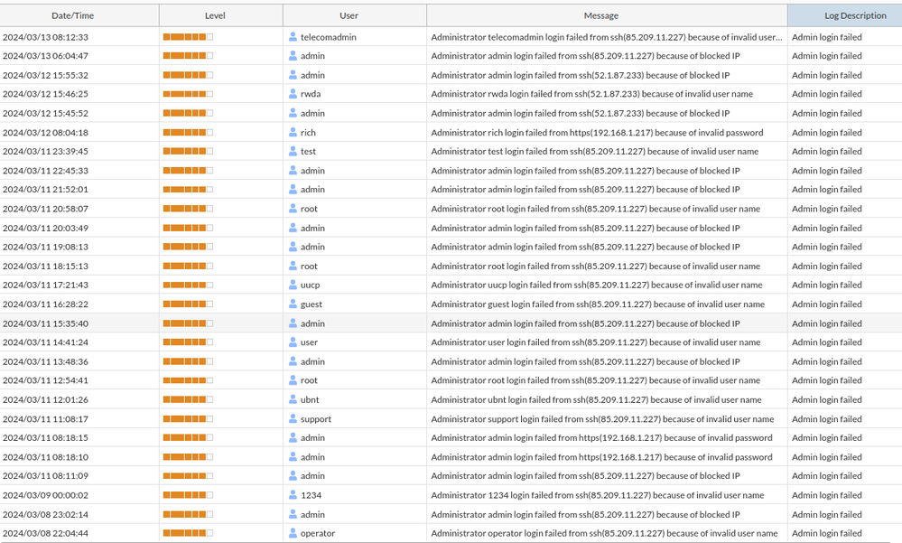Click Admin login failed description in the operator row

point(826,533)
